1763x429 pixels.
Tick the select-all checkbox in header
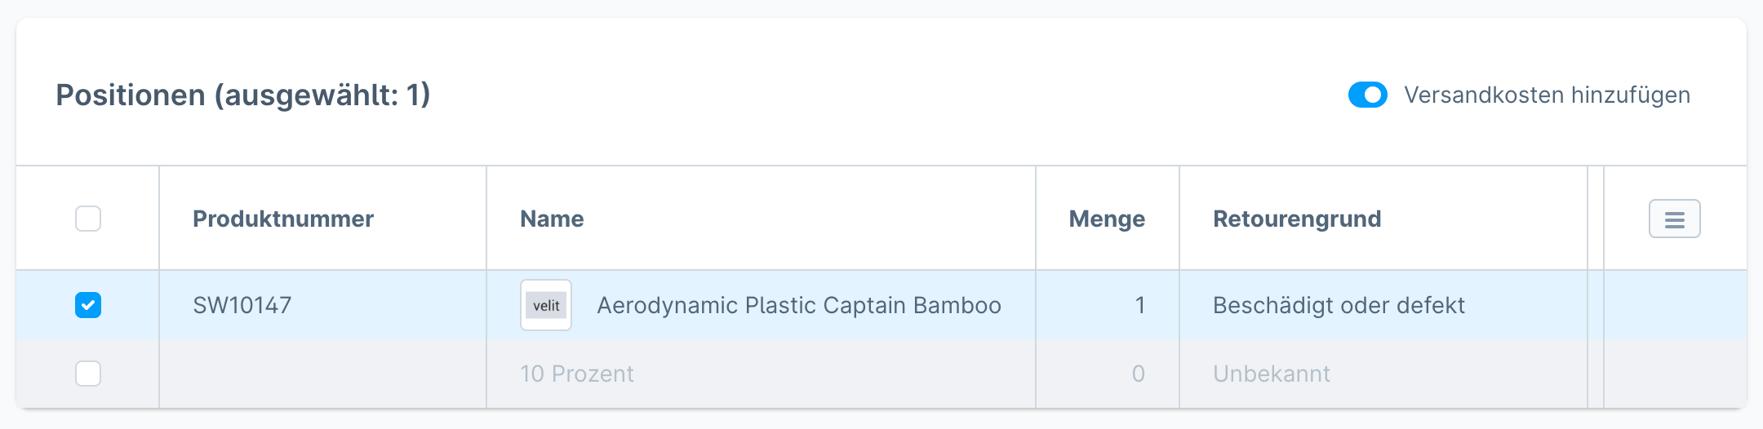tap(88, 219)
